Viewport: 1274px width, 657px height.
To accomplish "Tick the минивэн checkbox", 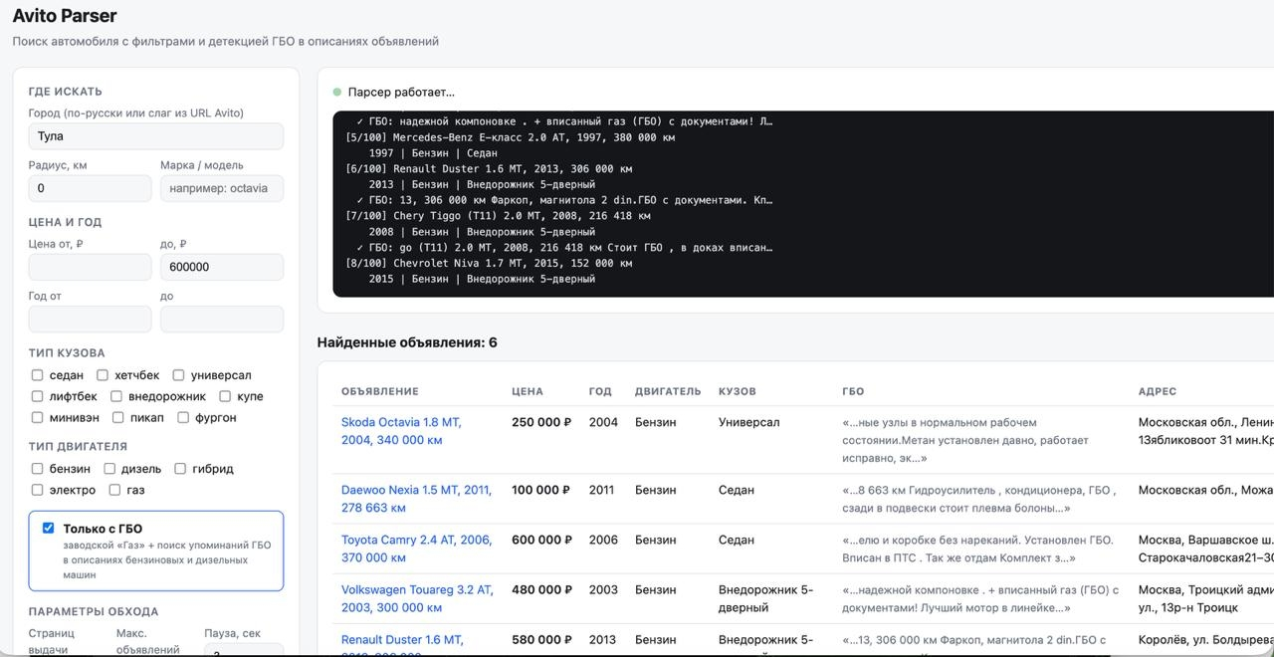I will pos(37,417).
